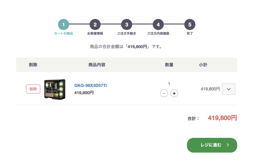Expand the subtotal chevron dropdown
The height and width of the screenshot is (161, 256).
click(x=228, y=89)
